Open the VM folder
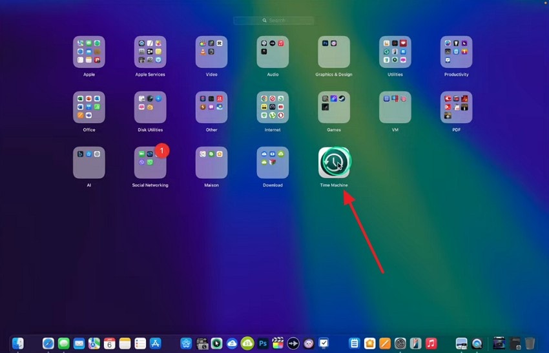 (395, 107)
